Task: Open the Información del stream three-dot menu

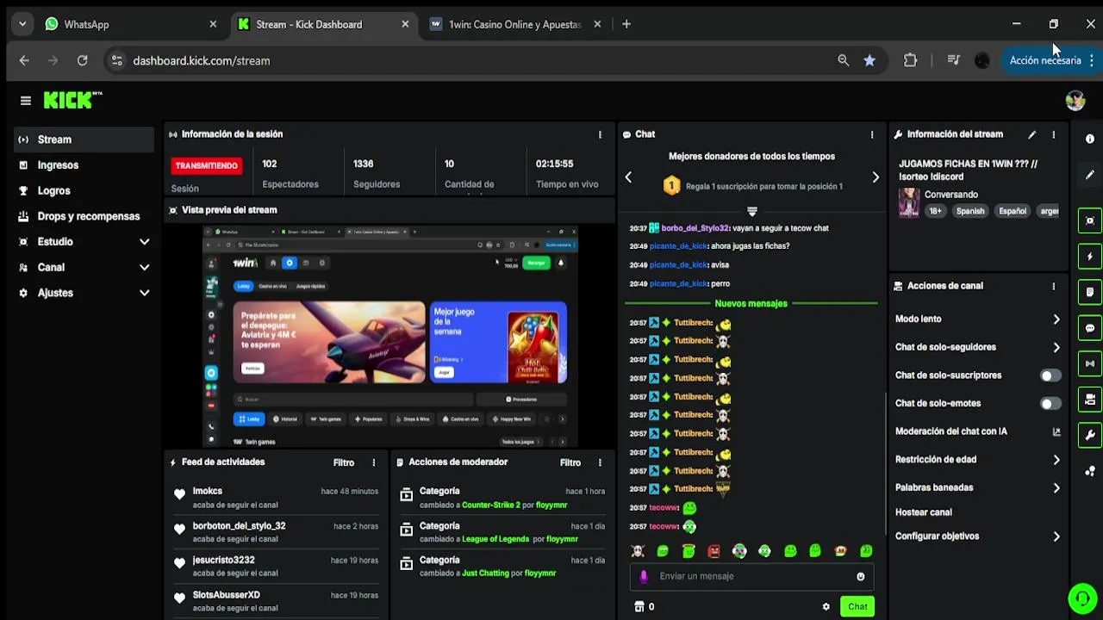Action: click(x=1053, y=134)
